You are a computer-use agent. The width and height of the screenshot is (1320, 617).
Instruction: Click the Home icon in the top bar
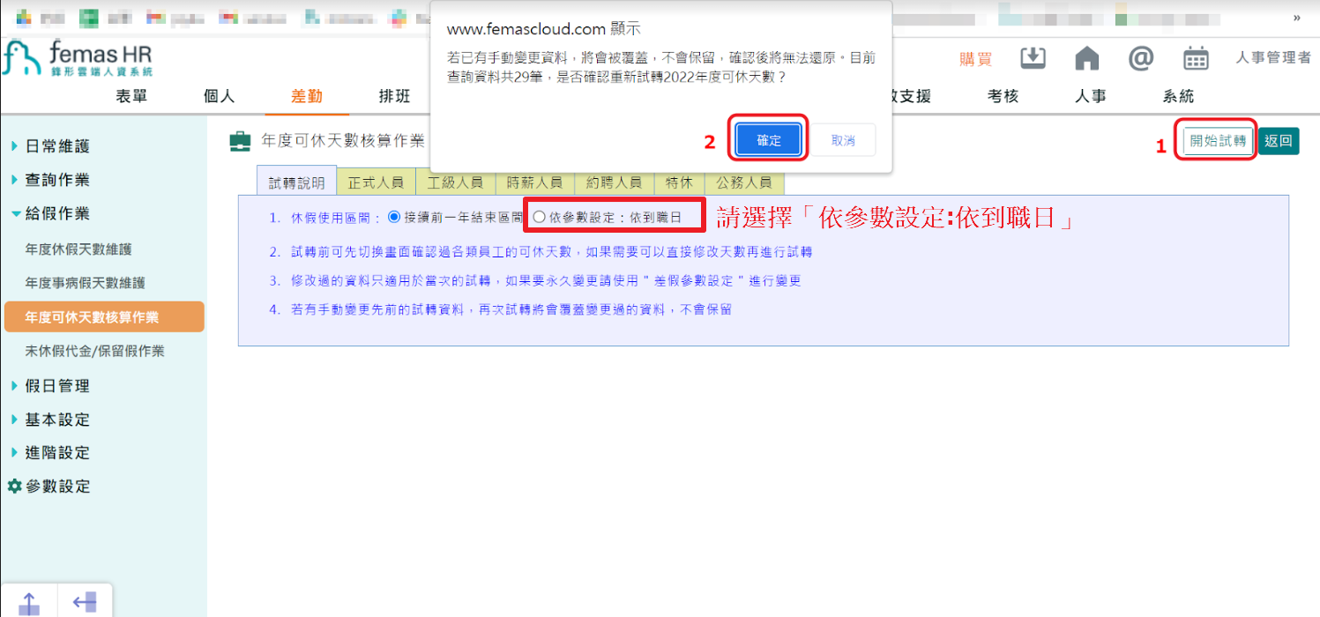click(1086, 57)
